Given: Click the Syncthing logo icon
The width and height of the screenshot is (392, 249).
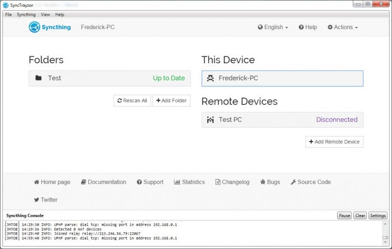Looking at the screenshot, I should 34,27.
